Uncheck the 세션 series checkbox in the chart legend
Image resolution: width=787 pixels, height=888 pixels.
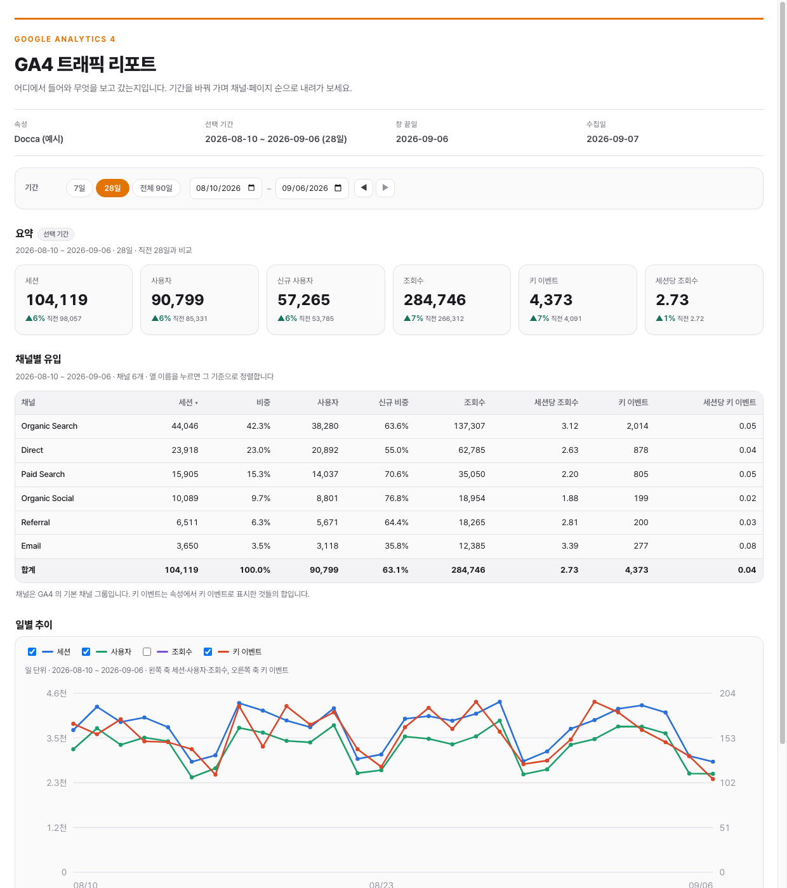[x=32, y=651]
